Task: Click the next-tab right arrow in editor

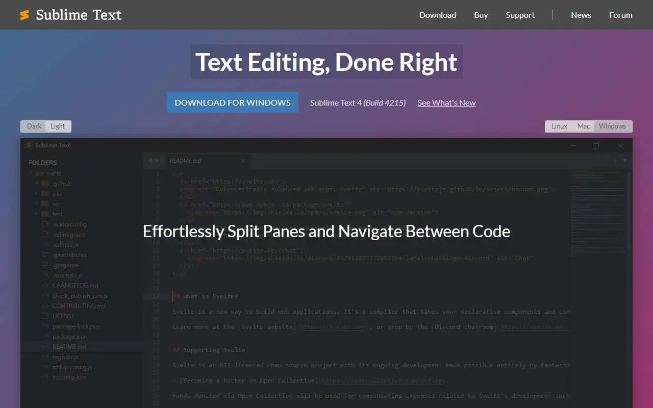Action: (157, 161)
